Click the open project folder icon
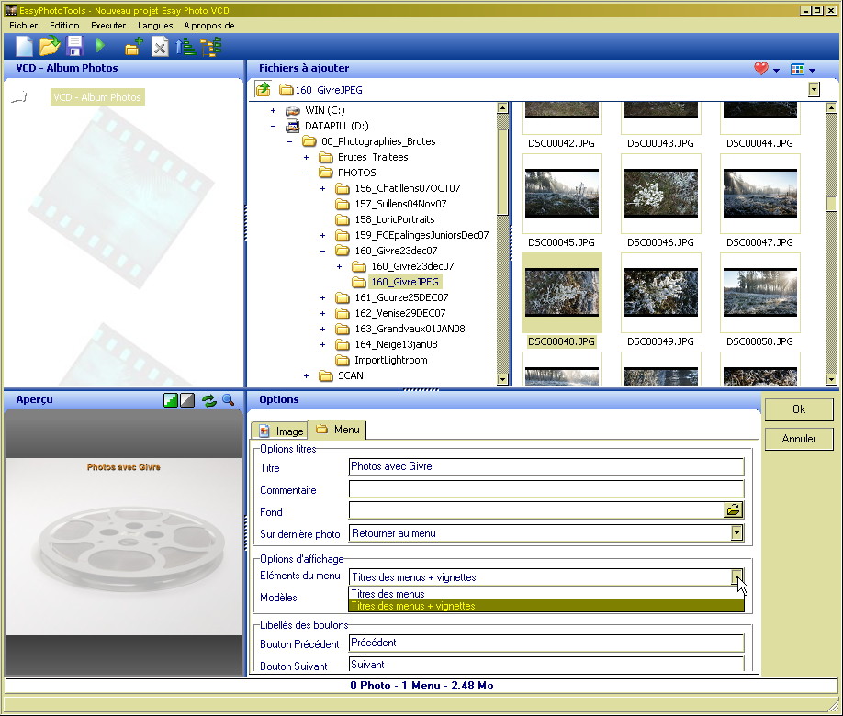 click(50, 46)
